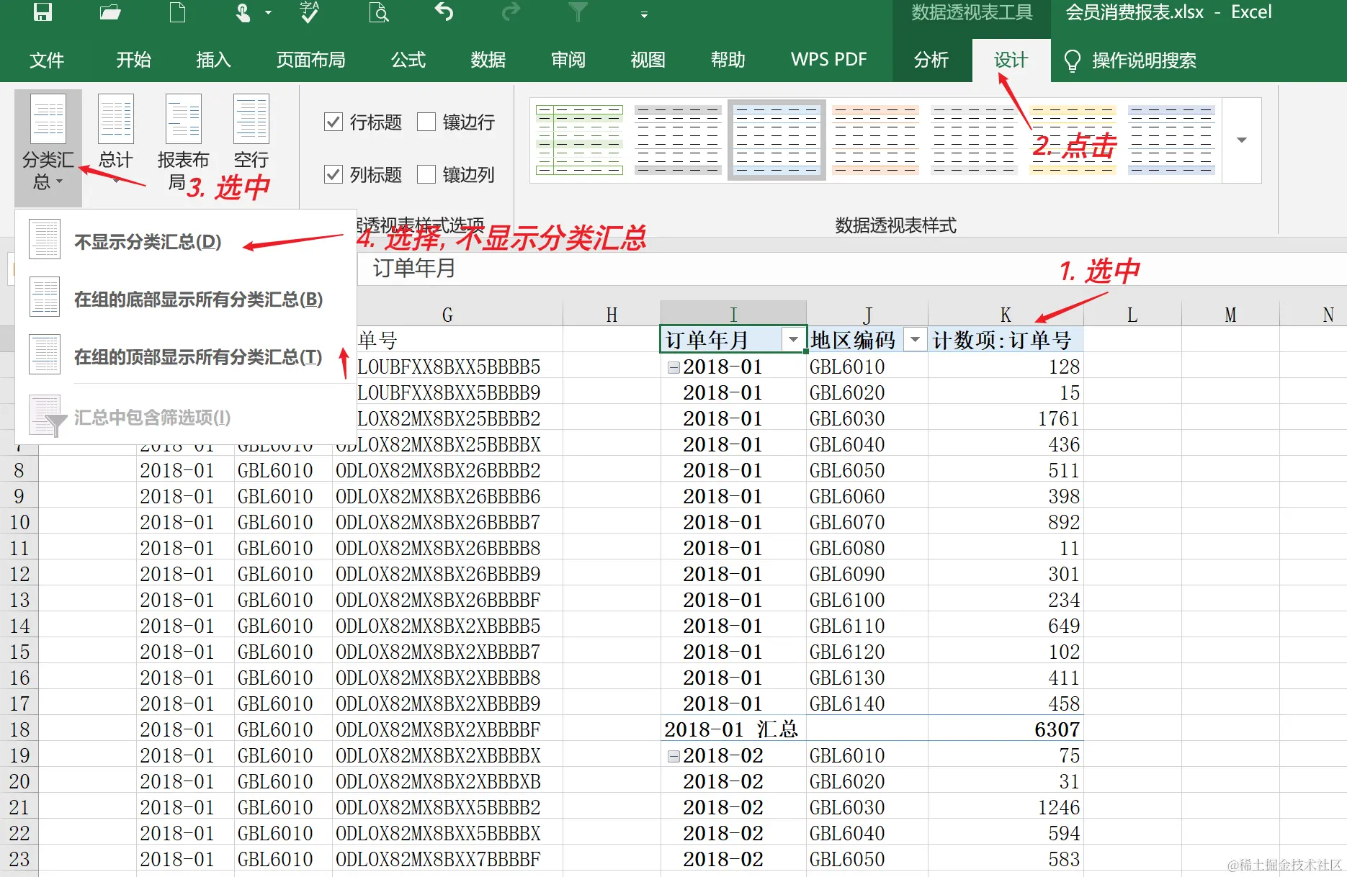
Task: Toggle the 列标题 checkbox
Action: (x=334, y=174)
